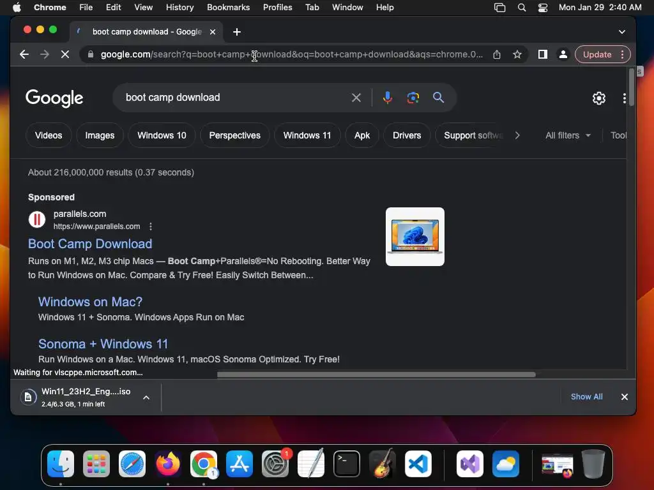Open Launchpad from the Dock
Viewport: 654px width, 490px height.
pos(96,464)
